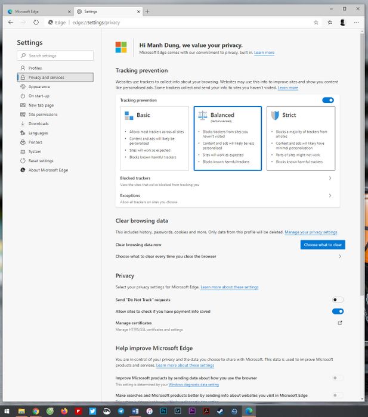The width and height of the screenshot is (368, 417).
Task: Switch to the Microsoft Edge tab
Action: 39,12
